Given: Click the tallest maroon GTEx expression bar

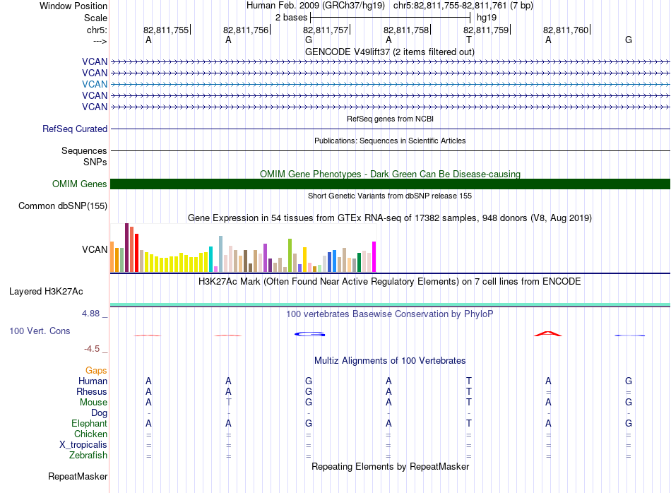Looking at the screenshot, I should (126, 247).
